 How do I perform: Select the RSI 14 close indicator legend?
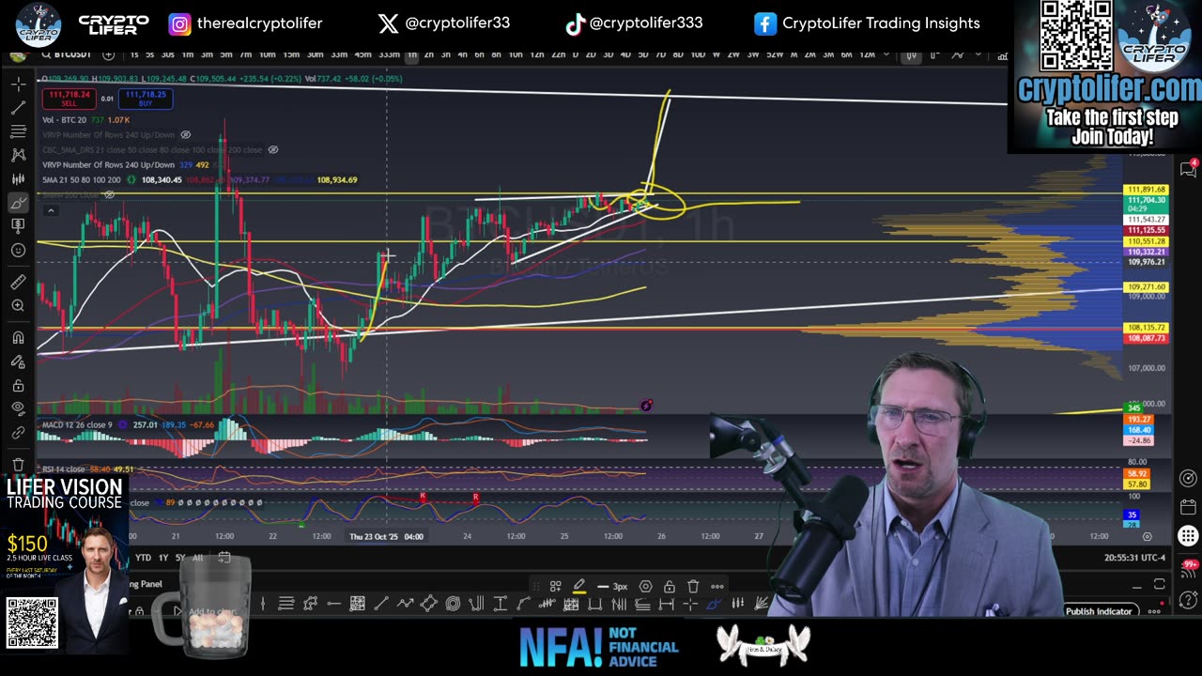tap(64, 469)
